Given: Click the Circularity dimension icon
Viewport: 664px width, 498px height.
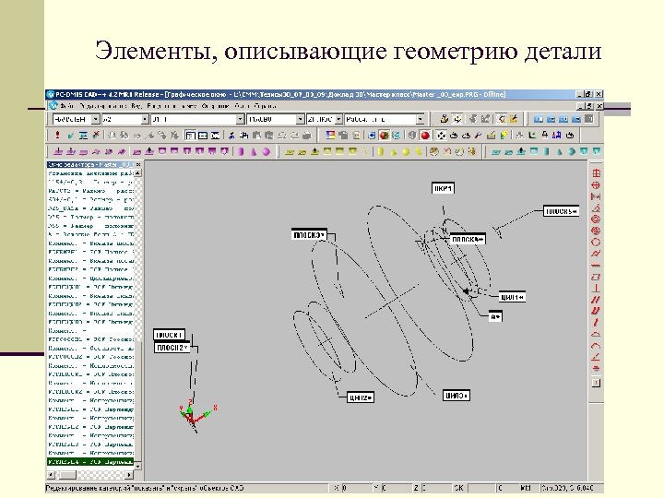Looking at the screenshot, I should point(596,243).
